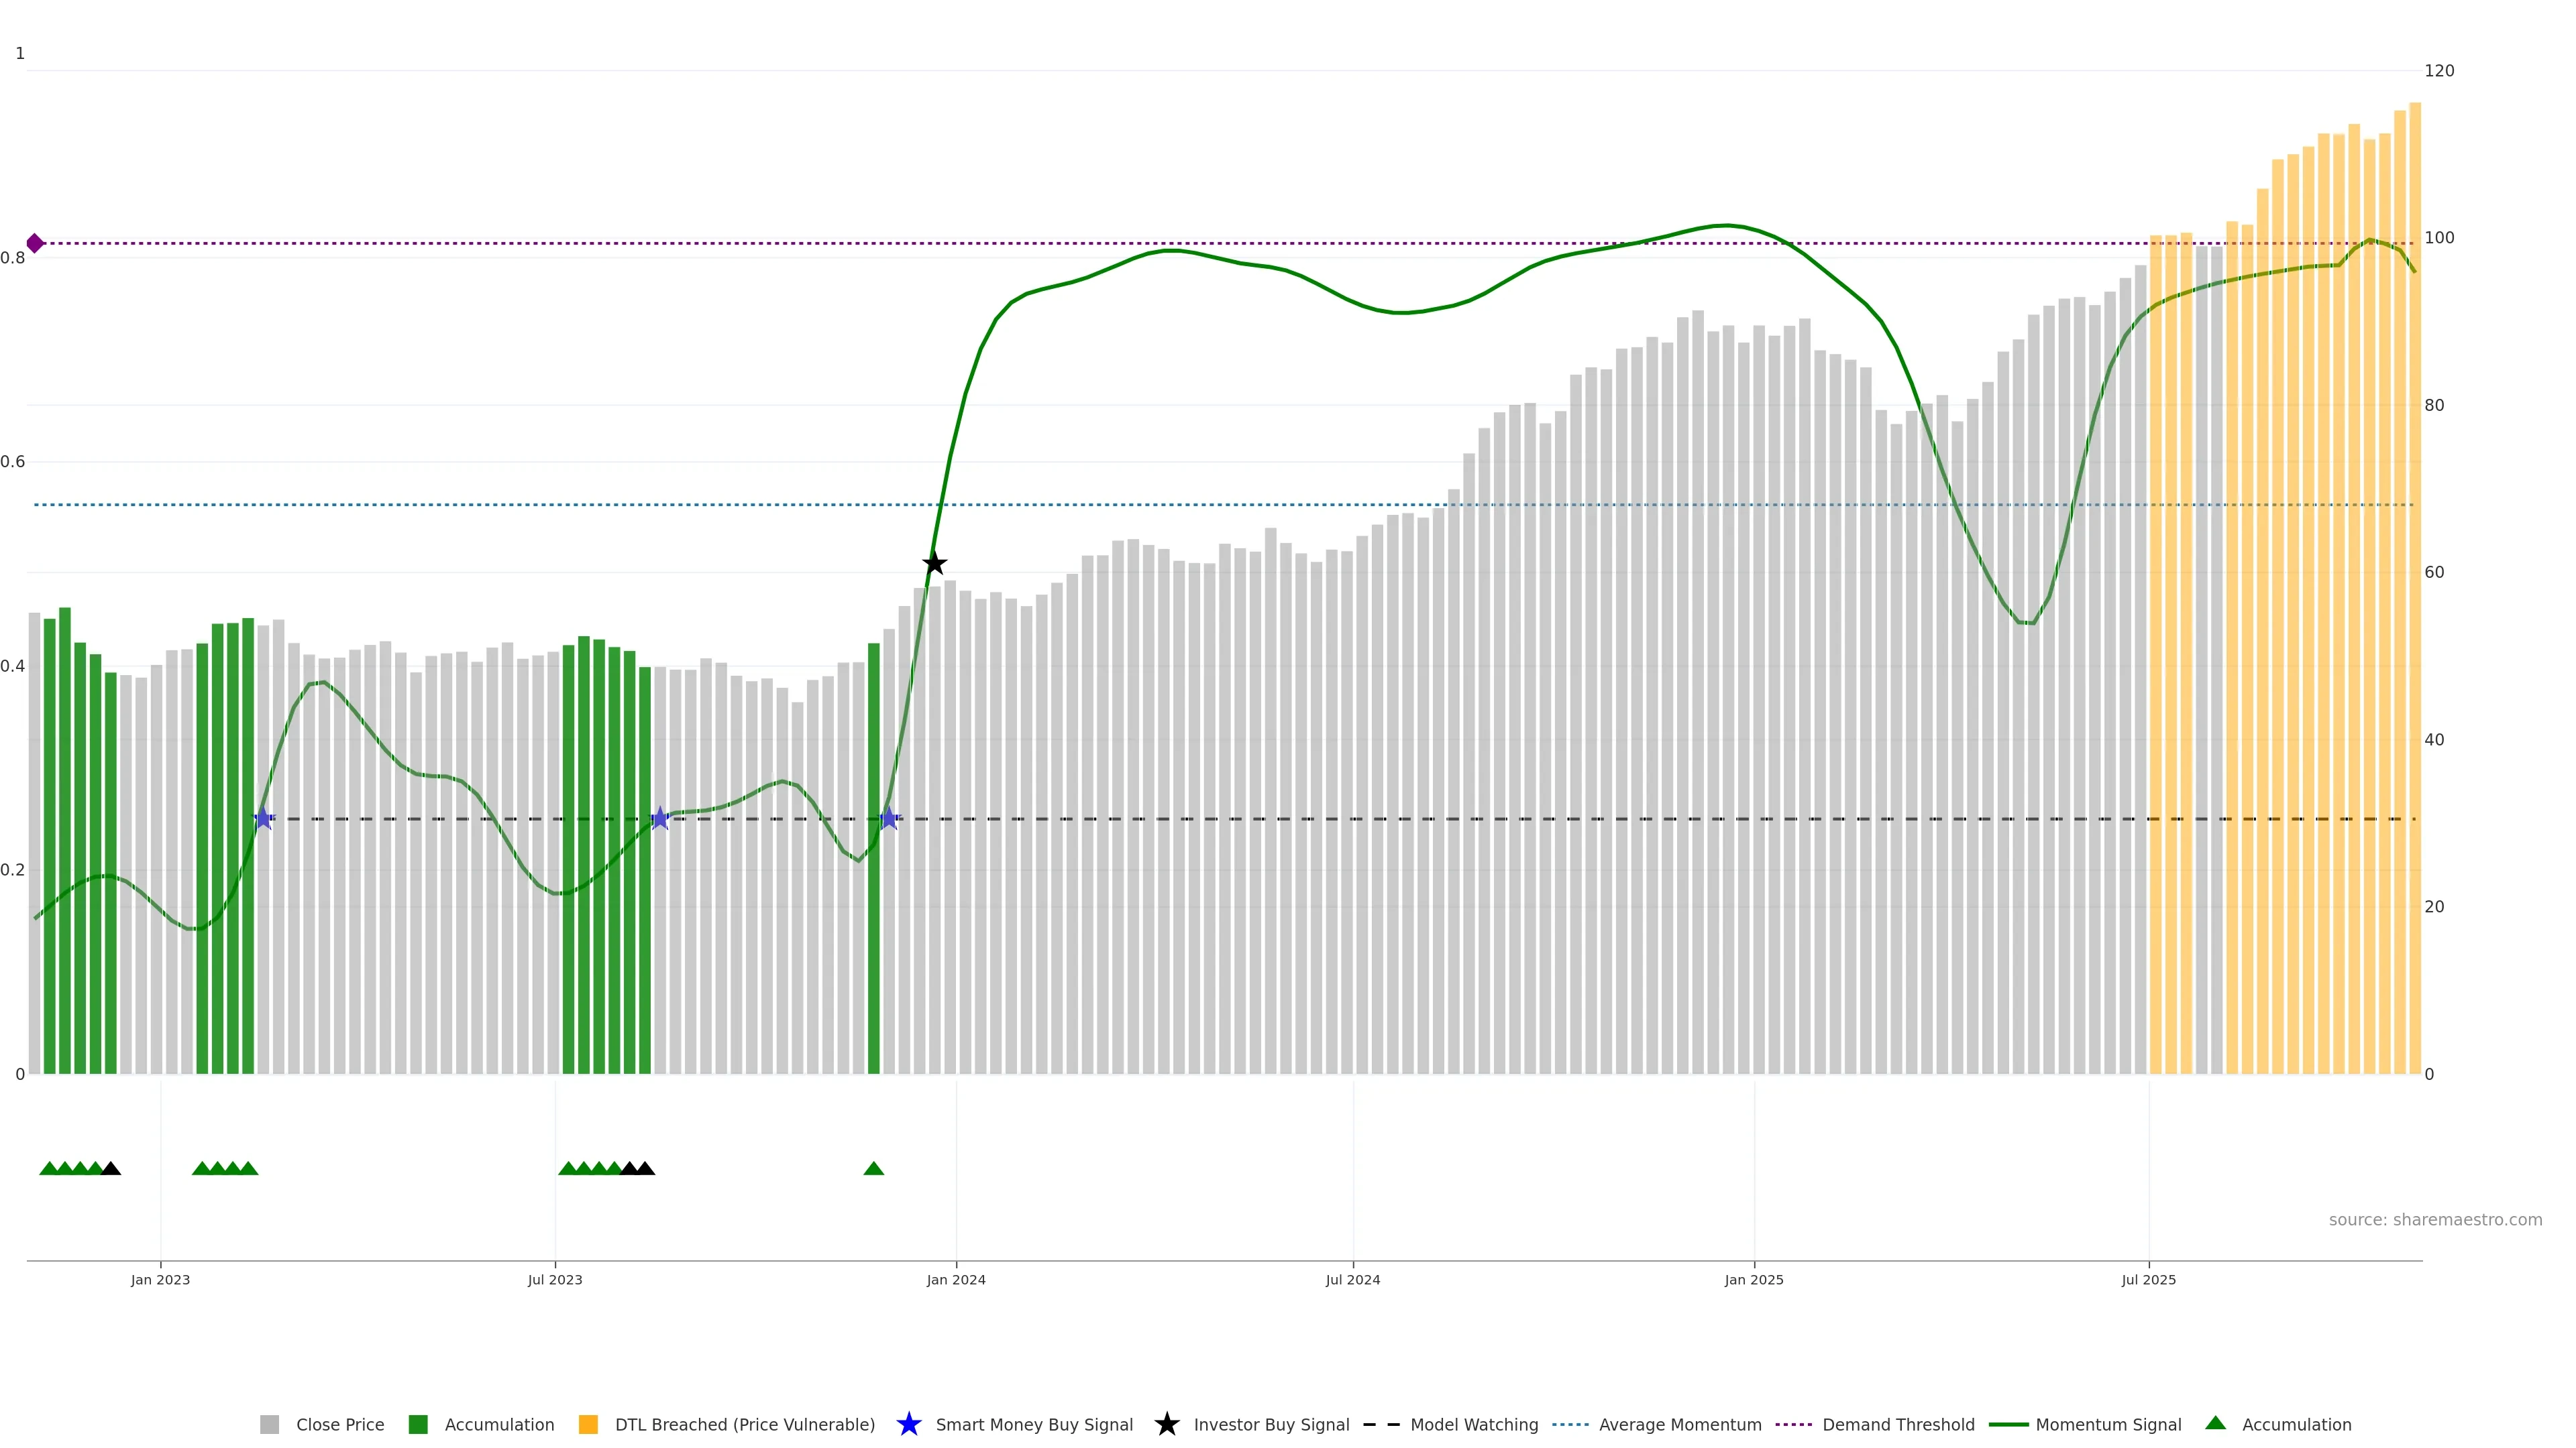Viewport: 2576px width, 1448px height.
Task: Click the lone green accumulation triangle before Jan 2024
Action: (x=873, y=1168)
